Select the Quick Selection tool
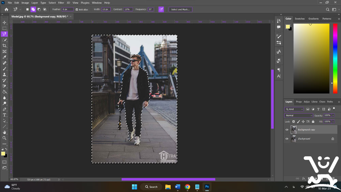Screen dimensions: 341x192 4,40
